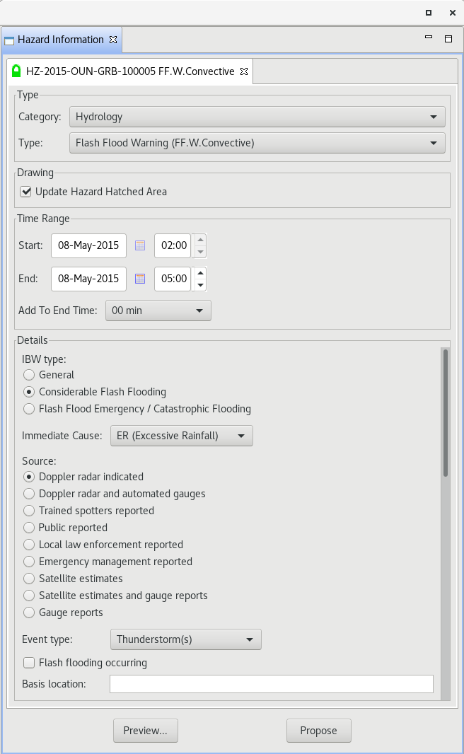Open the Category dropdown (Hydrology)
The image size is (464, 754).
point(257,117)
